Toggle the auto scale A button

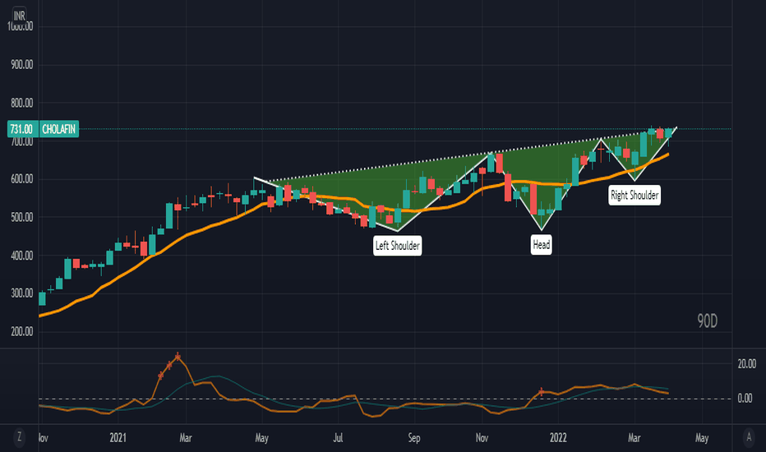749,437
